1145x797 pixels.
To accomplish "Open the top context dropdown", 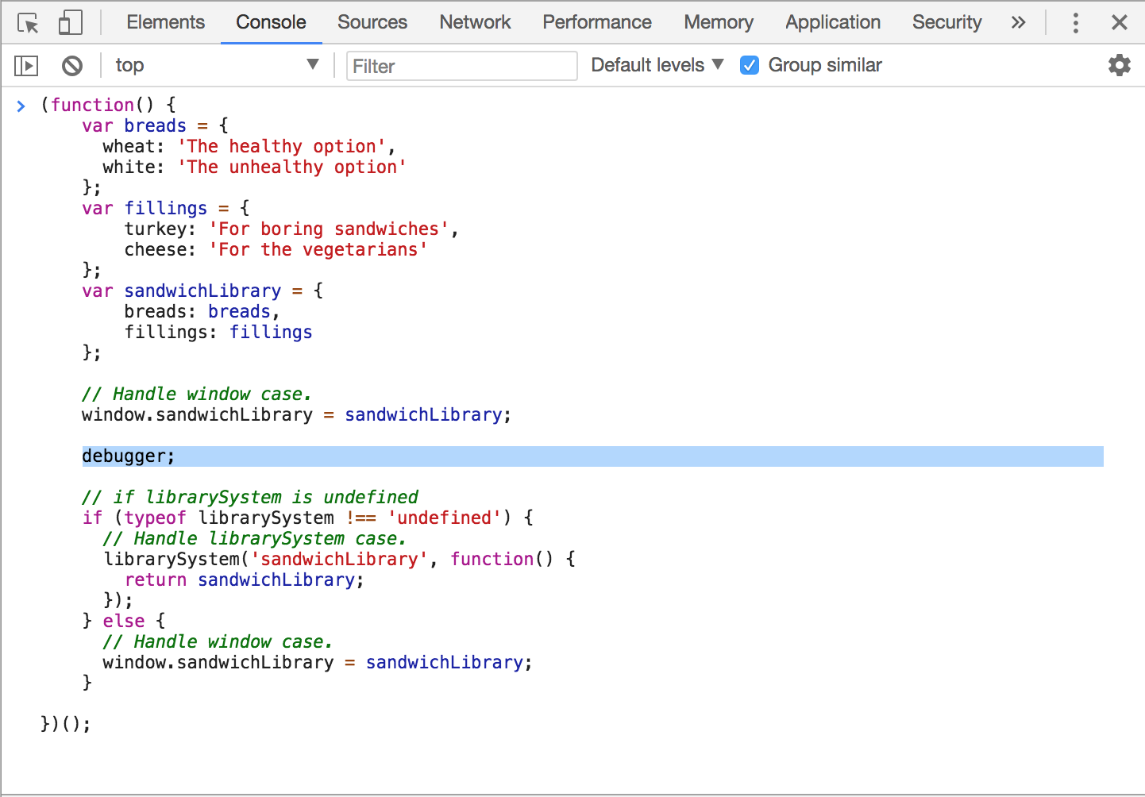I will click(217, 65).
